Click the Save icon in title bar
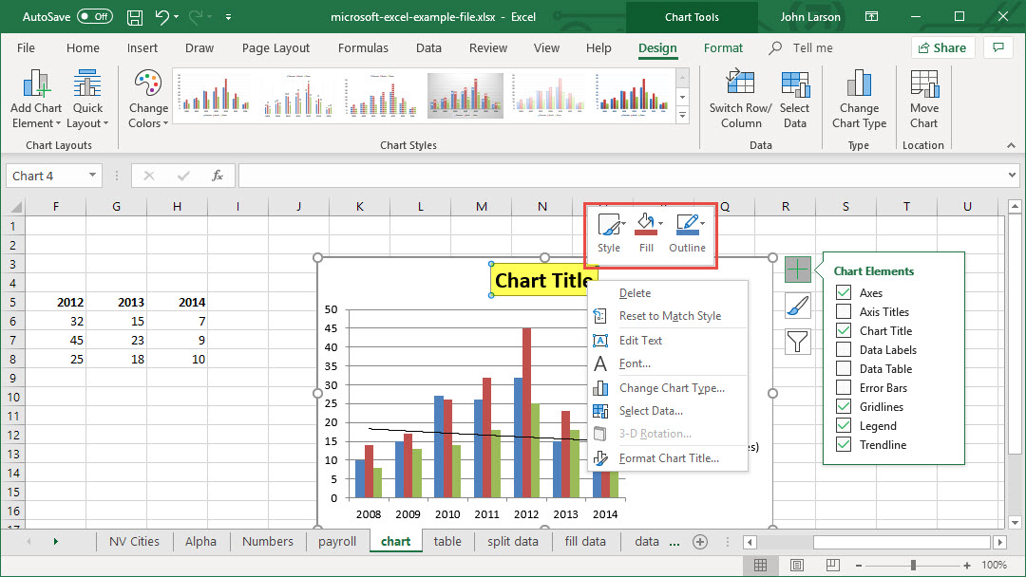This screenshot has width=1026, height=577. pyautogui.click(x=135, y=17)
